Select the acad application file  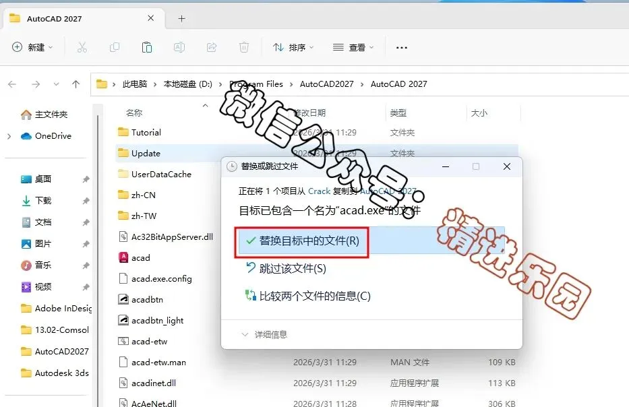134,258
